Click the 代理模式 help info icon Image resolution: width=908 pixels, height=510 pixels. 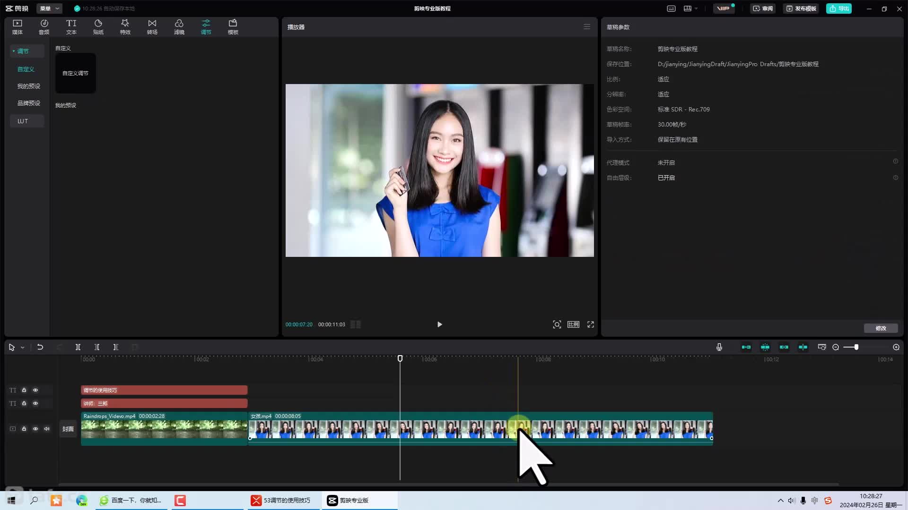[895, 161]
